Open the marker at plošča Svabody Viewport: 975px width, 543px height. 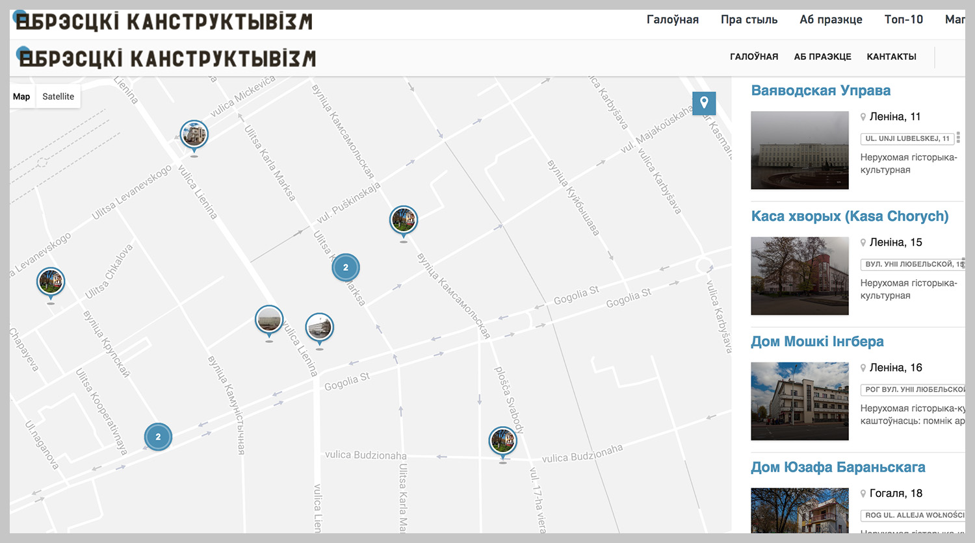pos(502,442)
